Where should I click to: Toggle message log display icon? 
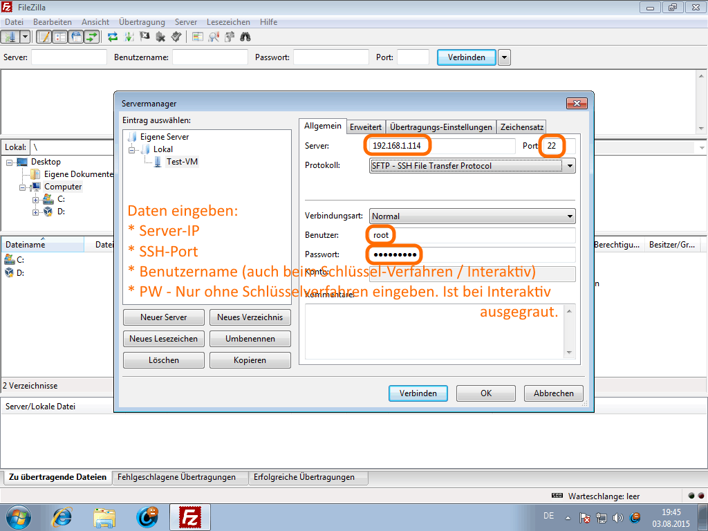coord(44,37)
